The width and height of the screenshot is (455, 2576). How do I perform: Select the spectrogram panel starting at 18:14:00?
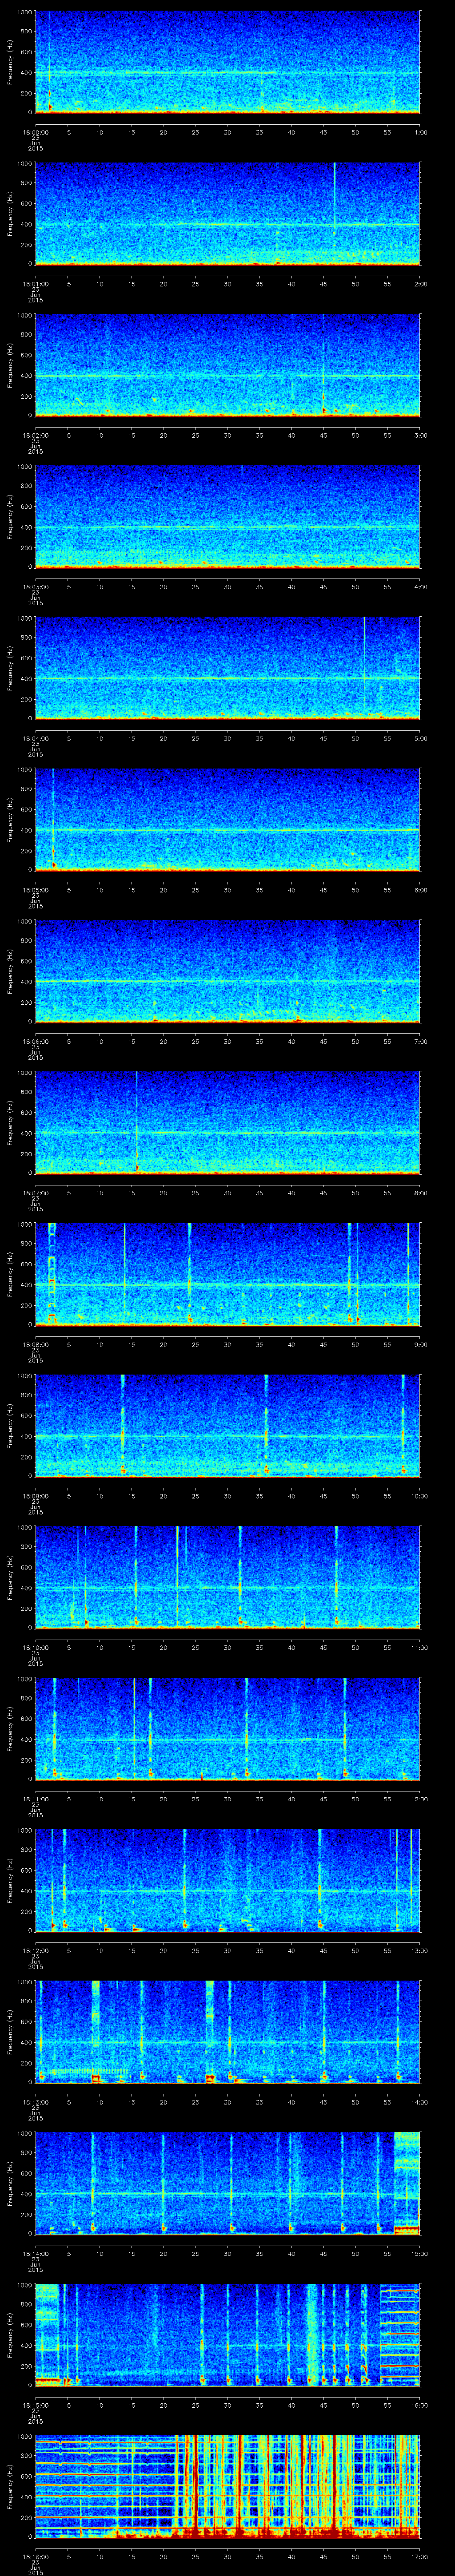pyautogui.click(x=228, y=2183)
